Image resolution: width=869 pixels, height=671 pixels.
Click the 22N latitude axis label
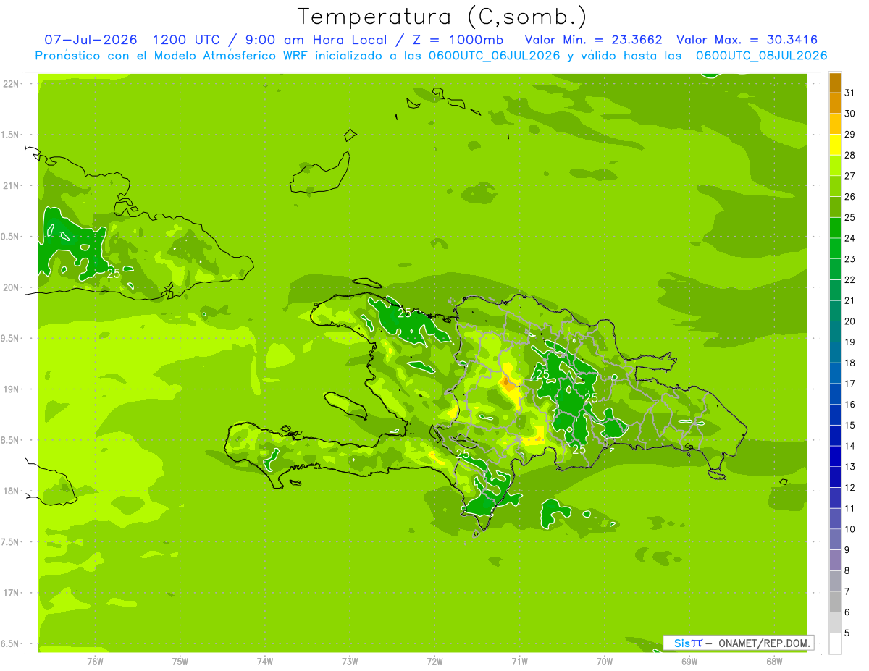[10, 84]
